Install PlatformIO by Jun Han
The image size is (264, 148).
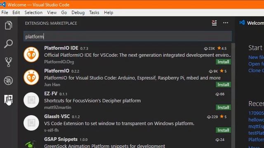click(x=223, y=85)
